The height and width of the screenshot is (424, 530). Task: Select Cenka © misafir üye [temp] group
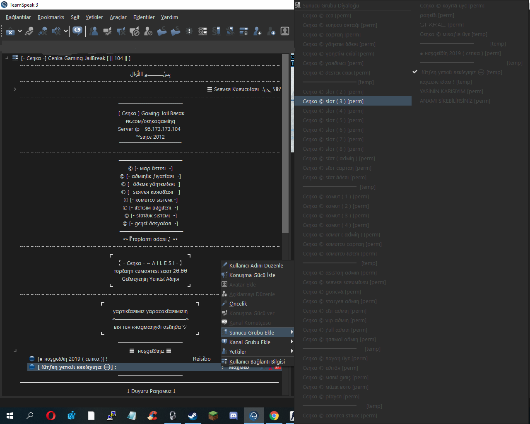(471, 34)
